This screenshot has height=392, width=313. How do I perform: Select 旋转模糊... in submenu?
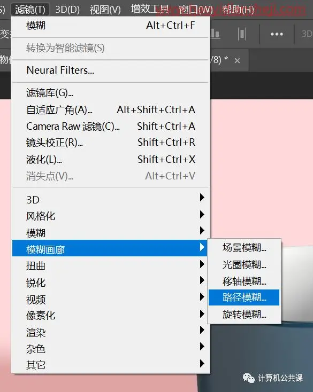pos(244,314)
